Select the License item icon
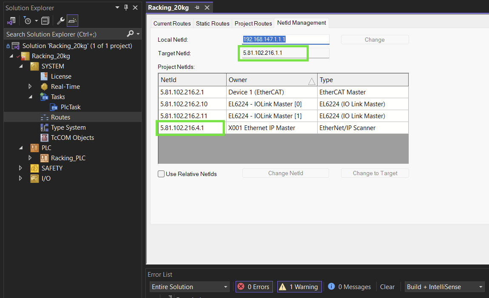This screenshot has width=489, height=298. point(44,77)
